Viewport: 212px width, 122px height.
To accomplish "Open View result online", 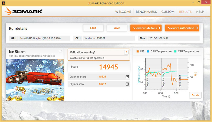I will [182, 28].
